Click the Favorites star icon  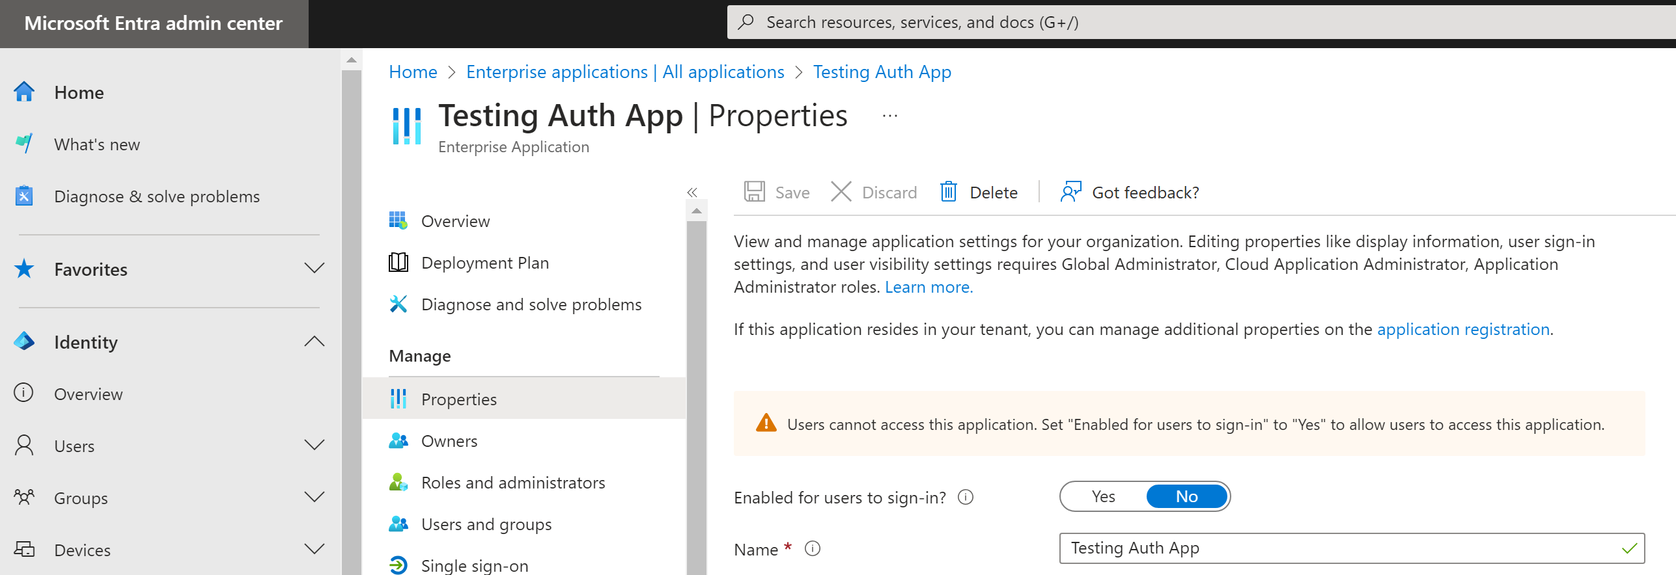tap(24, 269)
